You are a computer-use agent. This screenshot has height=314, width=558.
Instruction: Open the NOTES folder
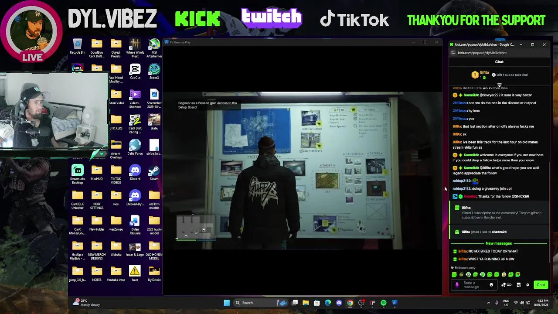point(97,274)
